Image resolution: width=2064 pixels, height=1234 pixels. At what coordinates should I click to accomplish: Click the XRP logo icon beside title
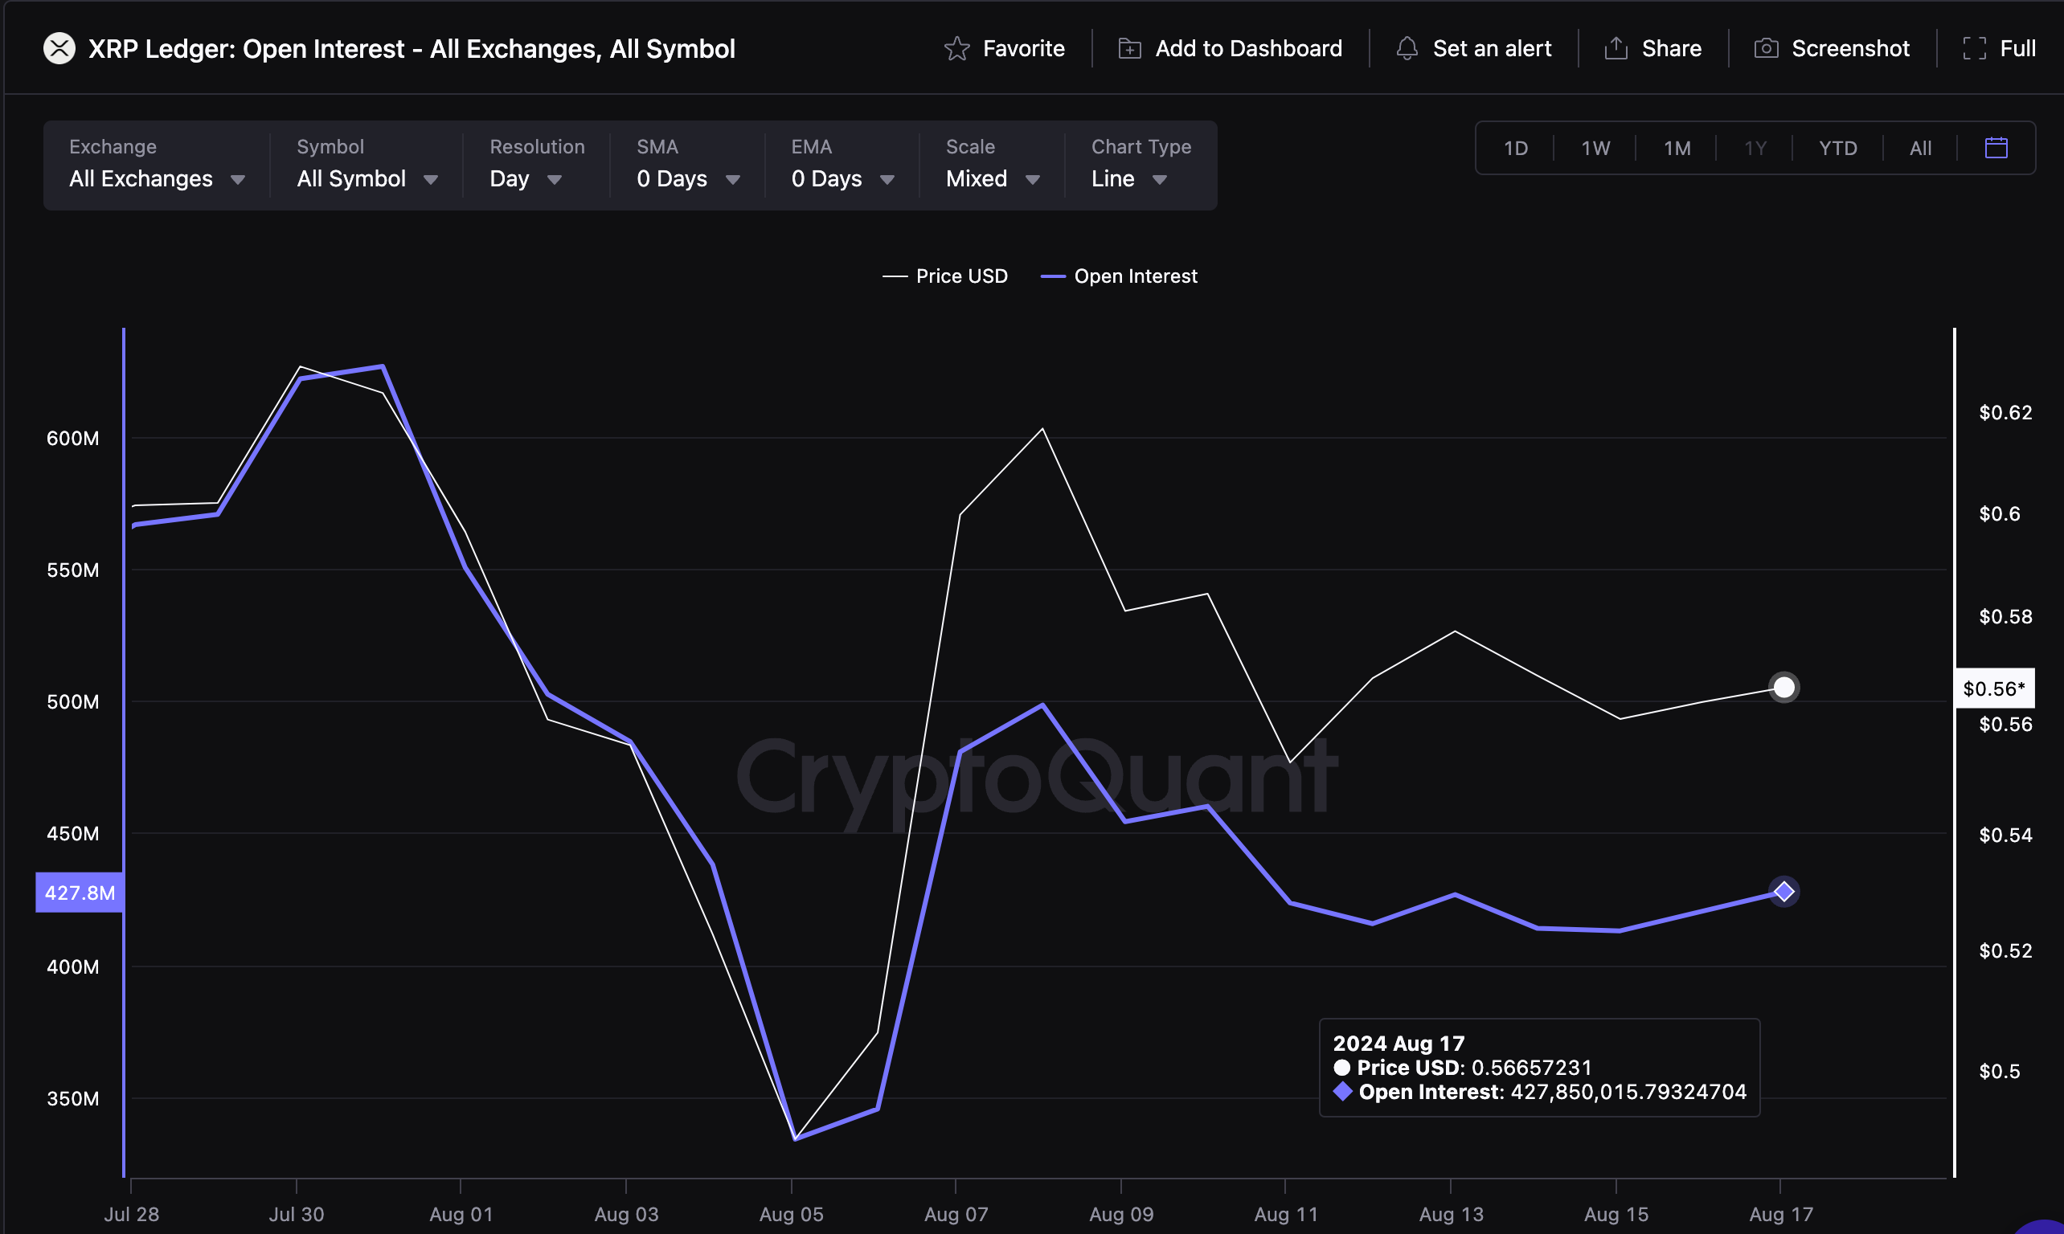coord(59,49)
